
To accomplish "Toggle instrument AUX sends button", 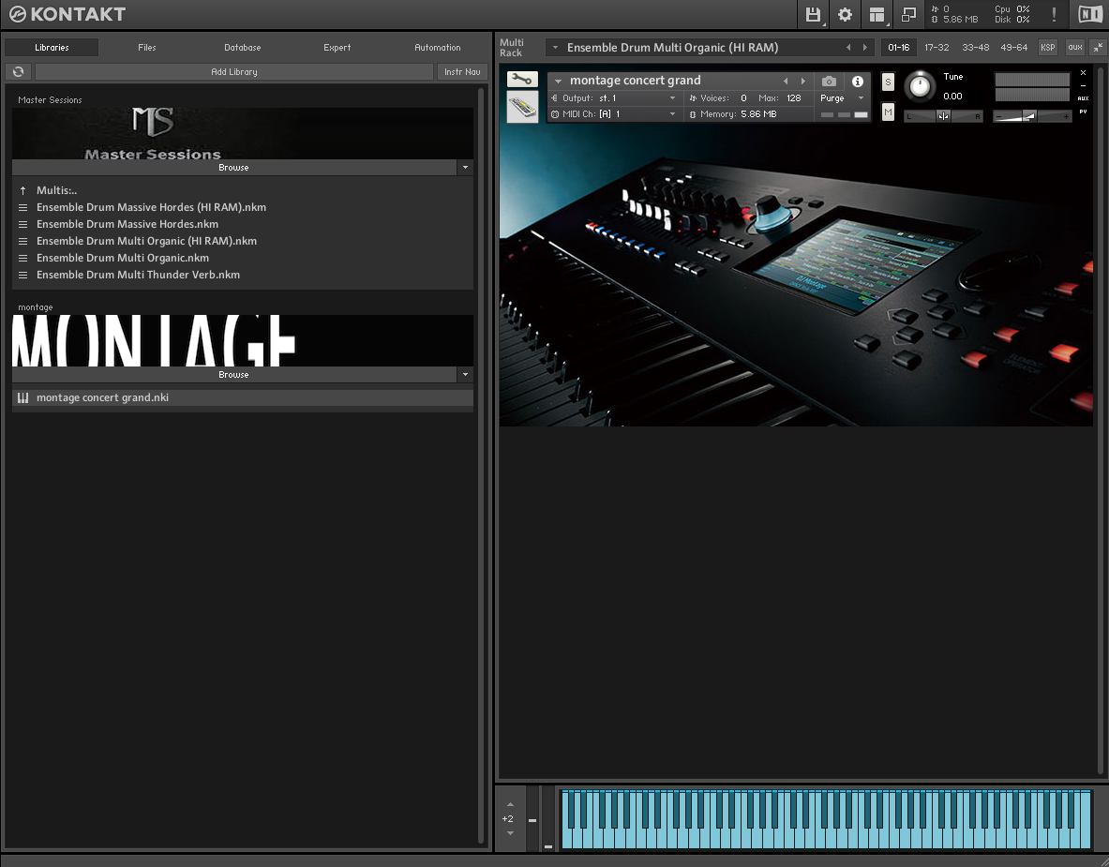I will 1083,98.
